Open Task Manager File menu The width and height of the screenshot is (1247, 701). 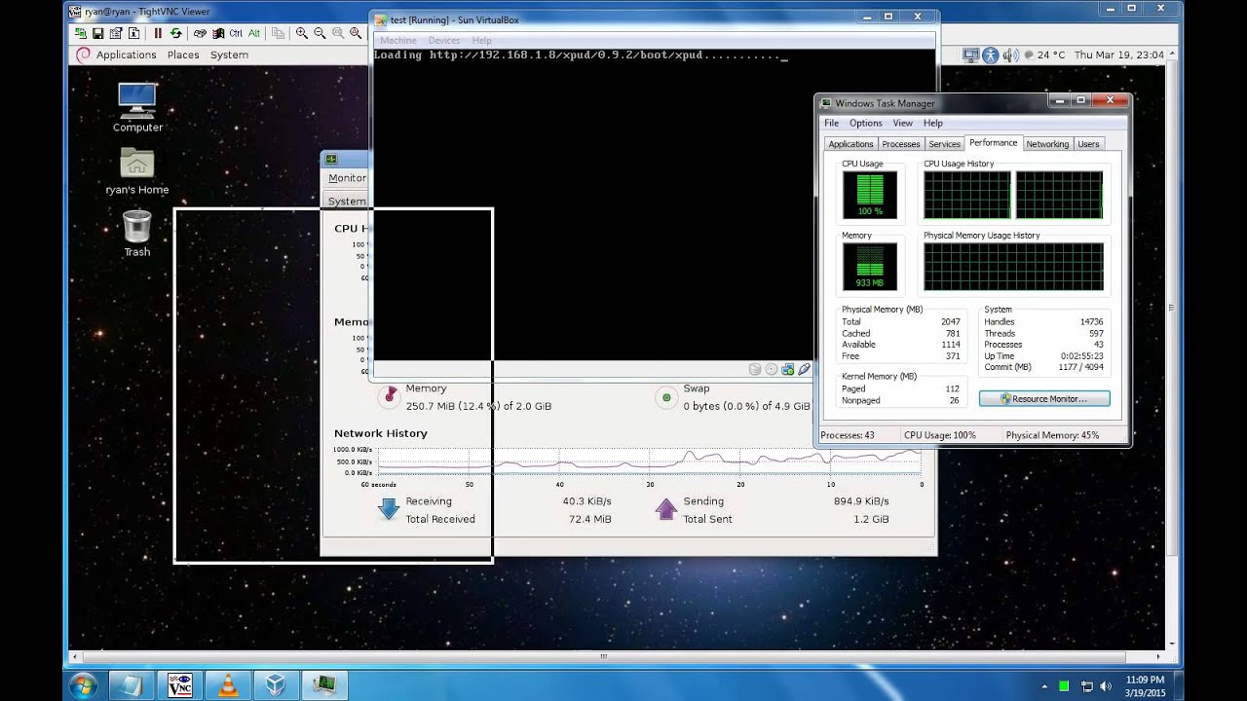831,123
